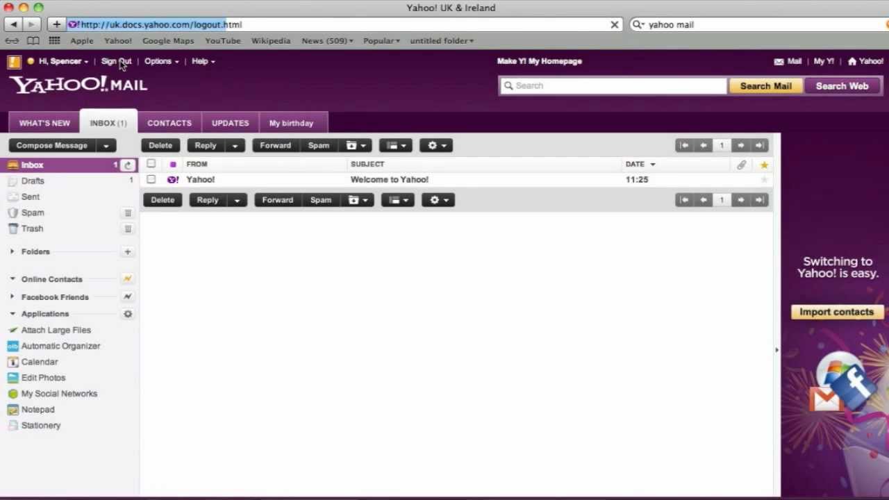Open the Hi, Spencer account dropdown
The height and width of the screenshot is (500, 889).
click(63, 61)
